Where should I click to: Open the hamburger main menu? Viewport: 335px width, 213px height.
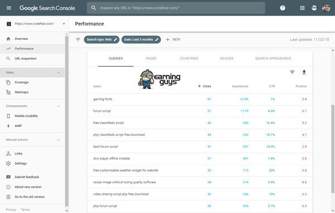click(9, 8)
